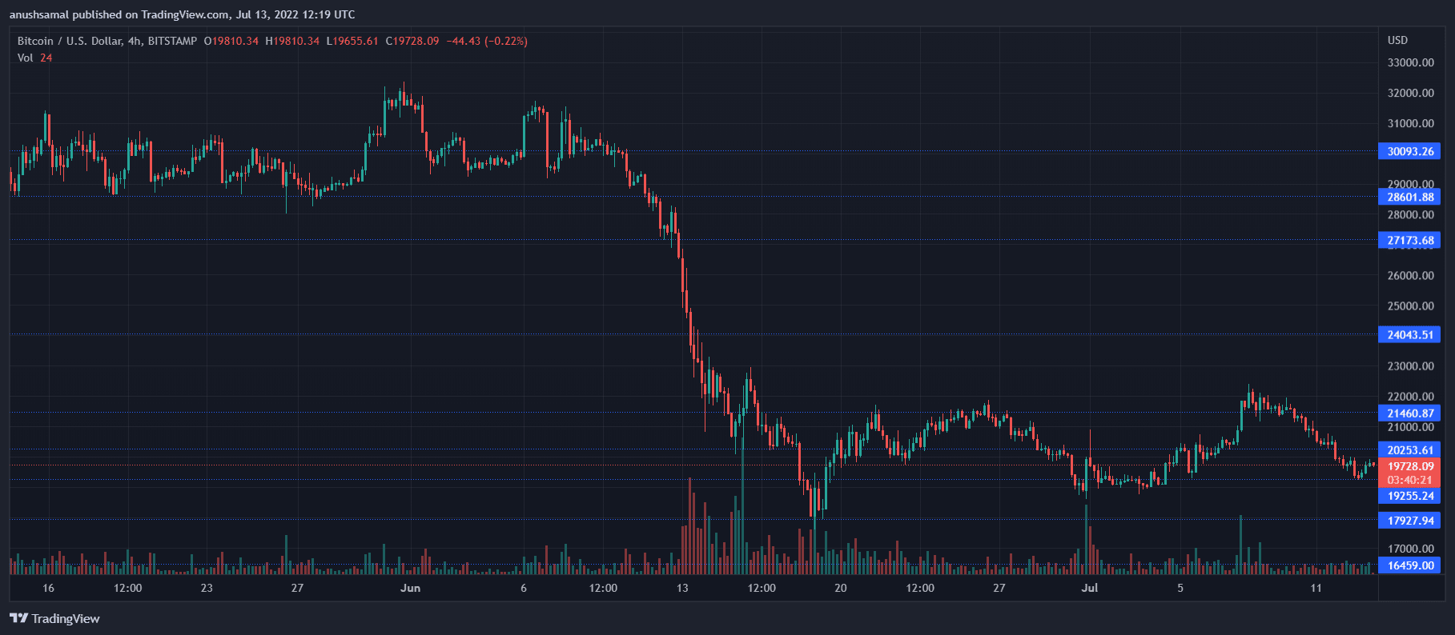
Task: Click the USD currency label on price axis
Action: 1397,40
